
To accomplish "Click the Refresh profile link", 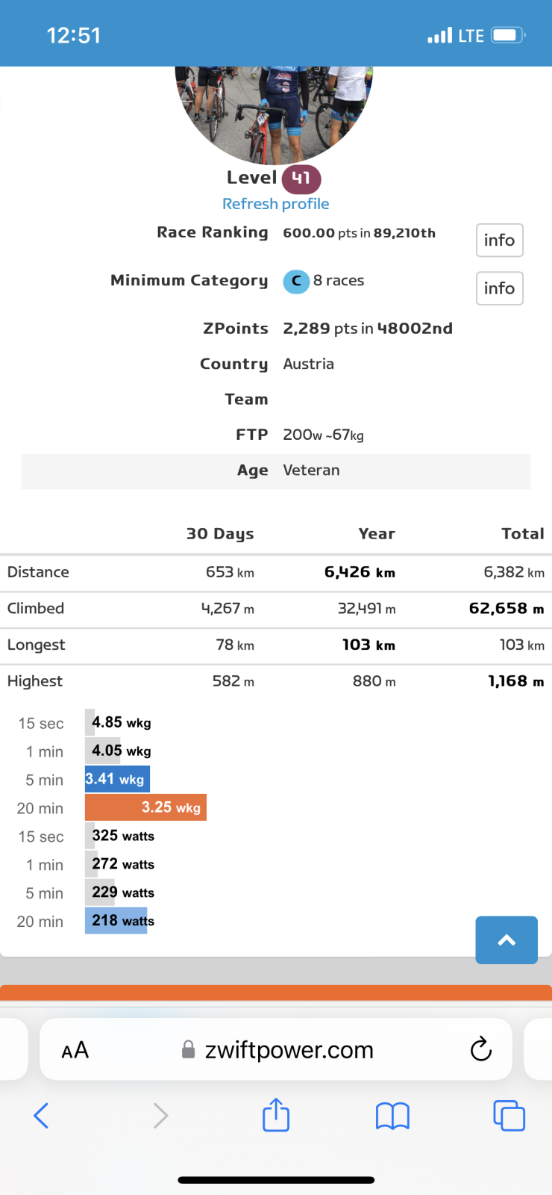I will pyautogui.click(x=275, y=204).
